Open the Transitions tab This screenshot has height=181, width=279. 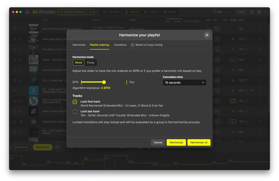120,45
